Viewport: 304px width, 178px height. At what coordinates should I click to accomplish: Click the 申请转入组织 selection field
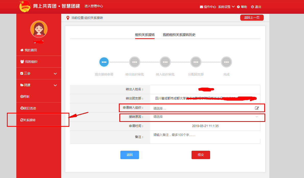(x=205, y=108)
